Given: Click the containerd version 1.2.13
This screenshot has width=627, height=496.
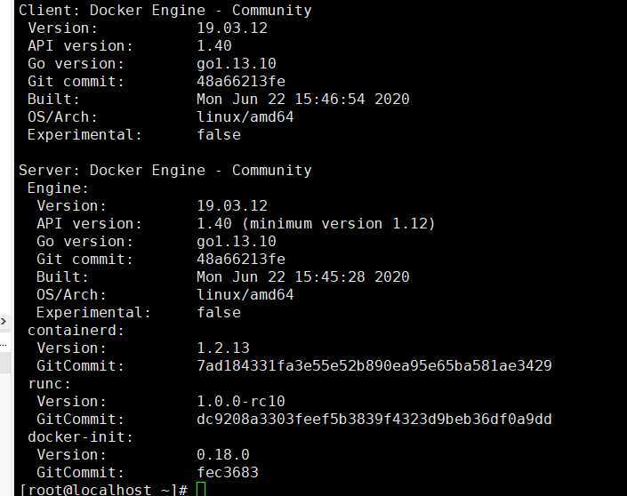Looking at the screenshot, I should tap(223, 348).
